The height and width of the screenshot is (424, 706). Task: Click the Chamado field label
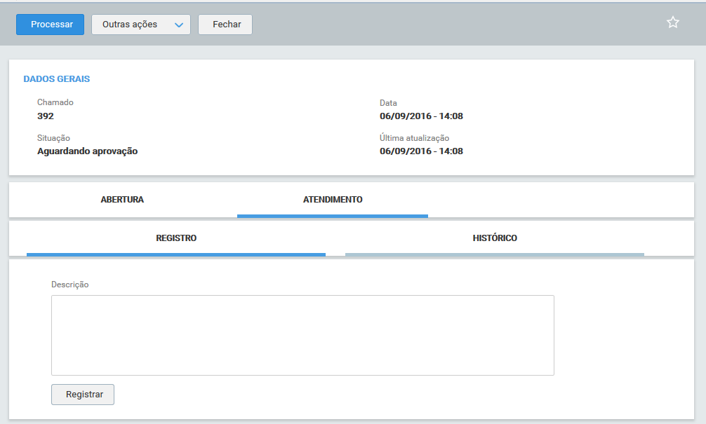[55, 102]
